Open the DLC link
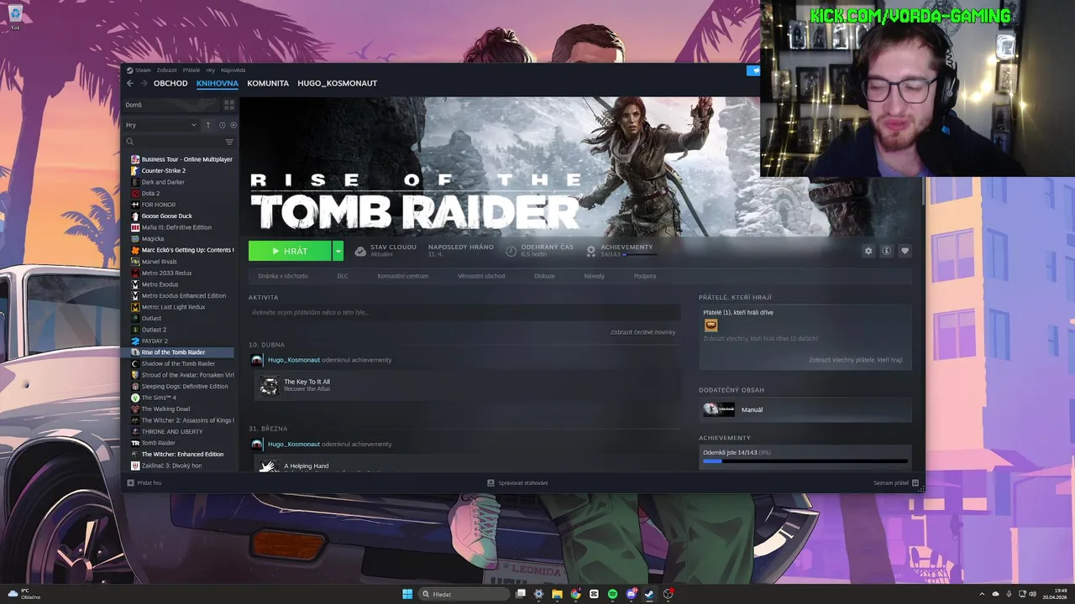The width and height of the screenshot is (1075, 604). 343,276
